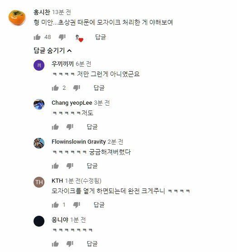
Task: Collapse replies with 답글 숨기기 chevron
Action: click(53, 51)
